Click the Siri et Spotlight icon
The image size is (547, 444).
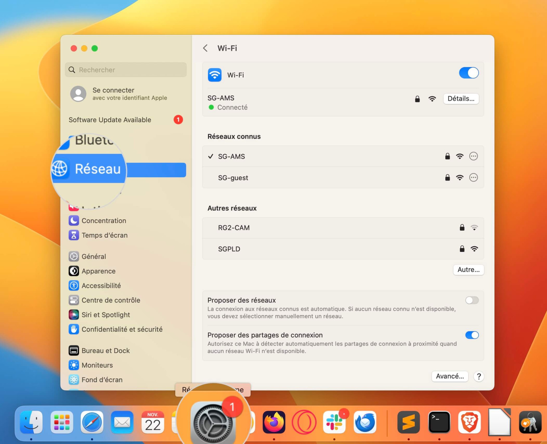pos(73,315)
